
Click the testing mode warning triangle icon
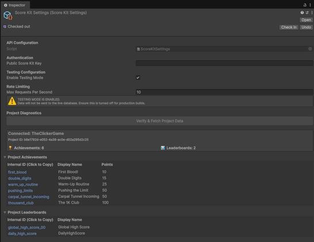pyautogui.click(x=12, y=101)
